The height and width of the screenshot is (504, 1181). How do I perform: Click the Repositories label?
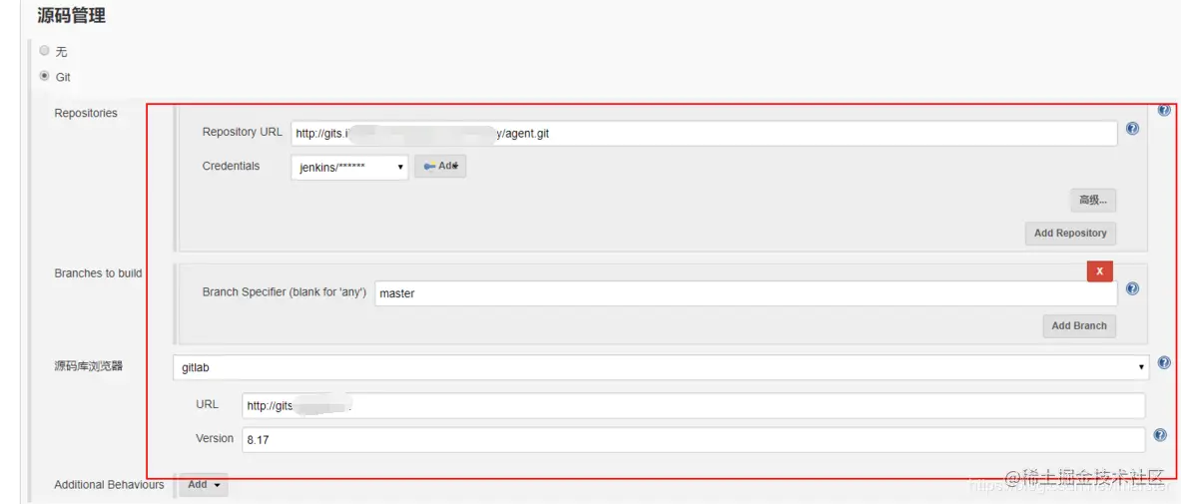[x=86, y=113]
